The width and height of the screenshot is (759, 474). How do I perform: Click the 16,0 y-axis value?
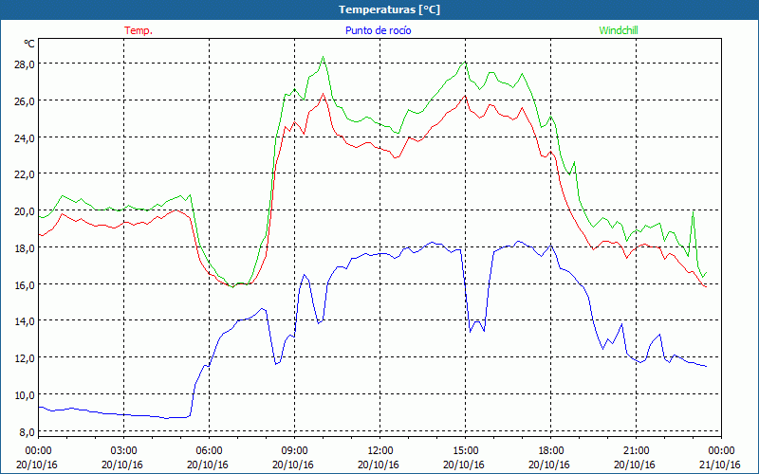(25, 285)
